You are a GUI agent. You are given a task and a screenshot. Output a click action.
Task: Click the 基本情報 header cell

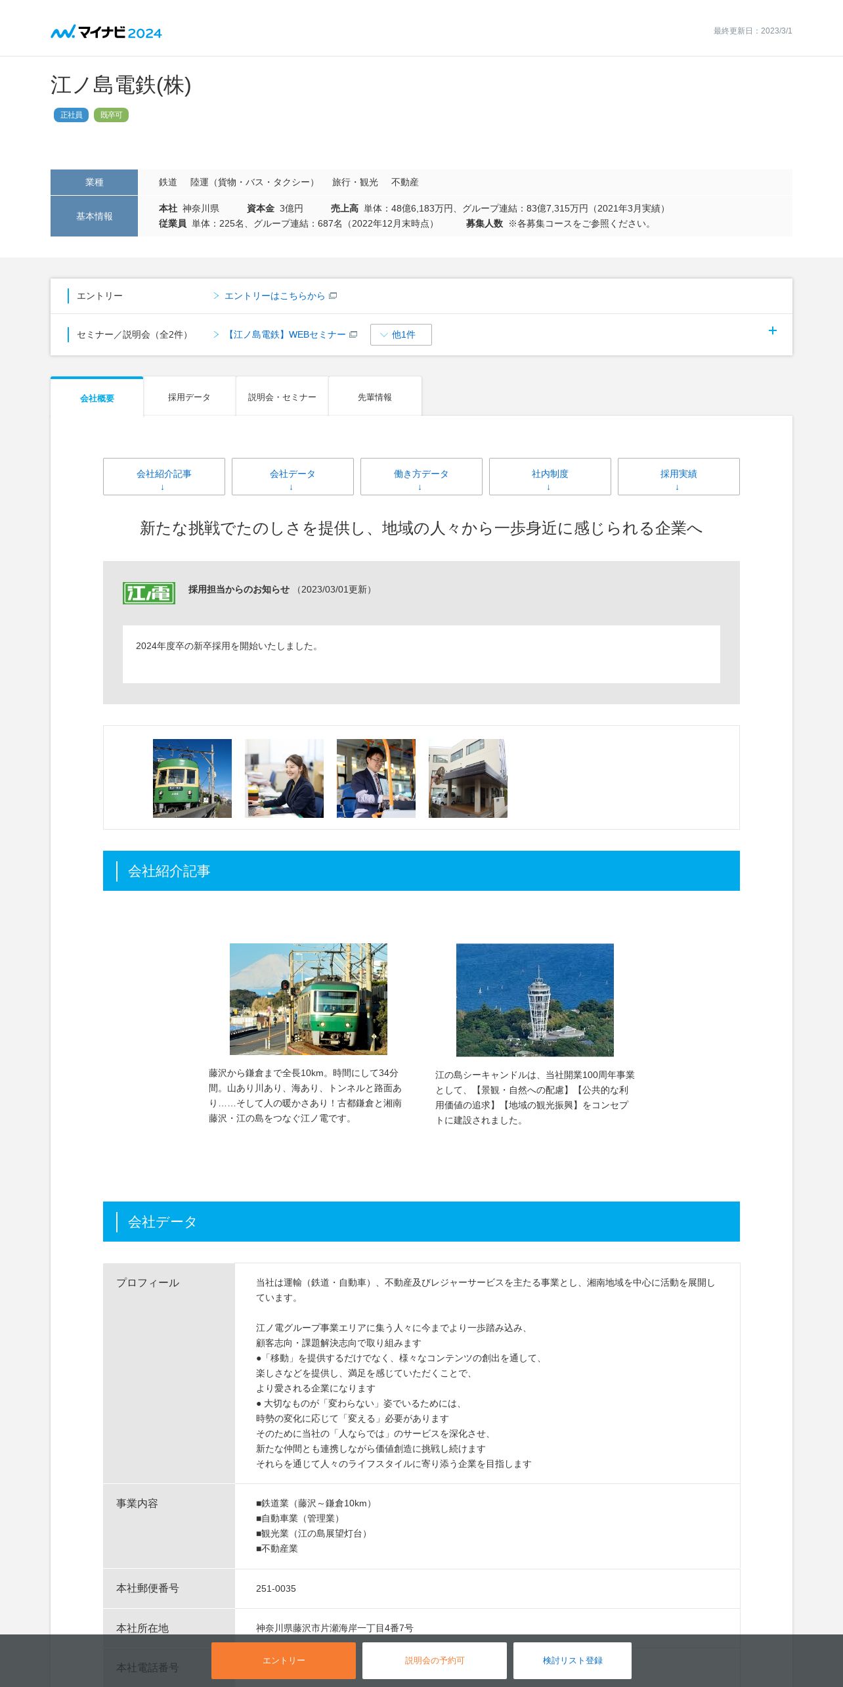[x=94, y=216]
